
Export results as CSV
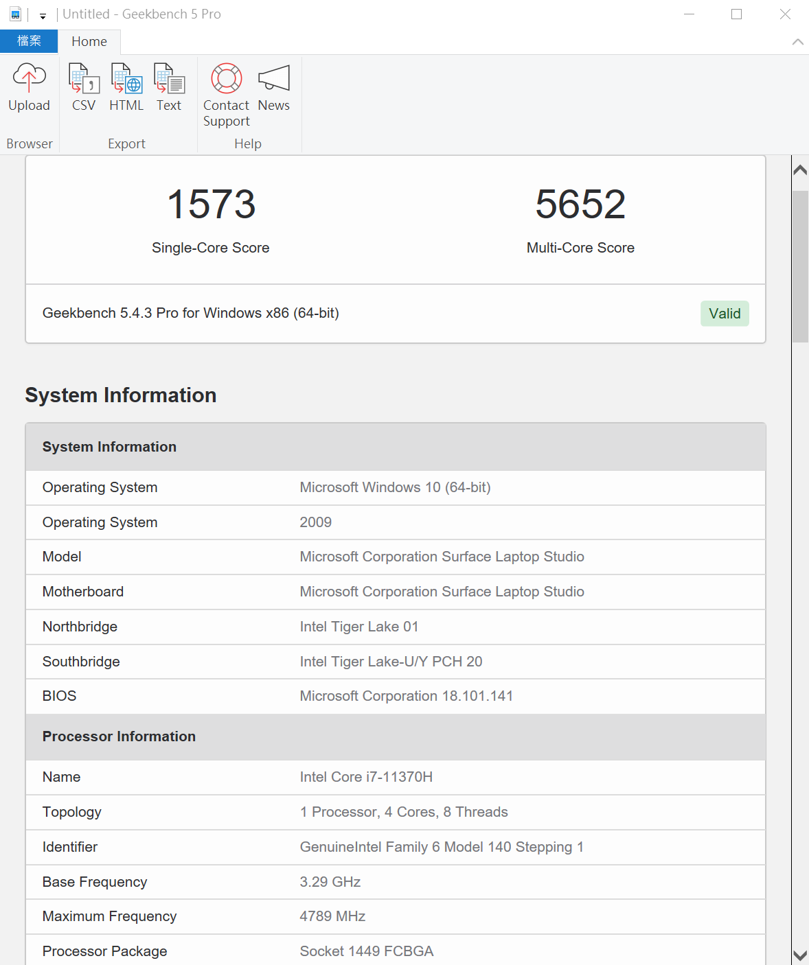[x=84, y=78]
